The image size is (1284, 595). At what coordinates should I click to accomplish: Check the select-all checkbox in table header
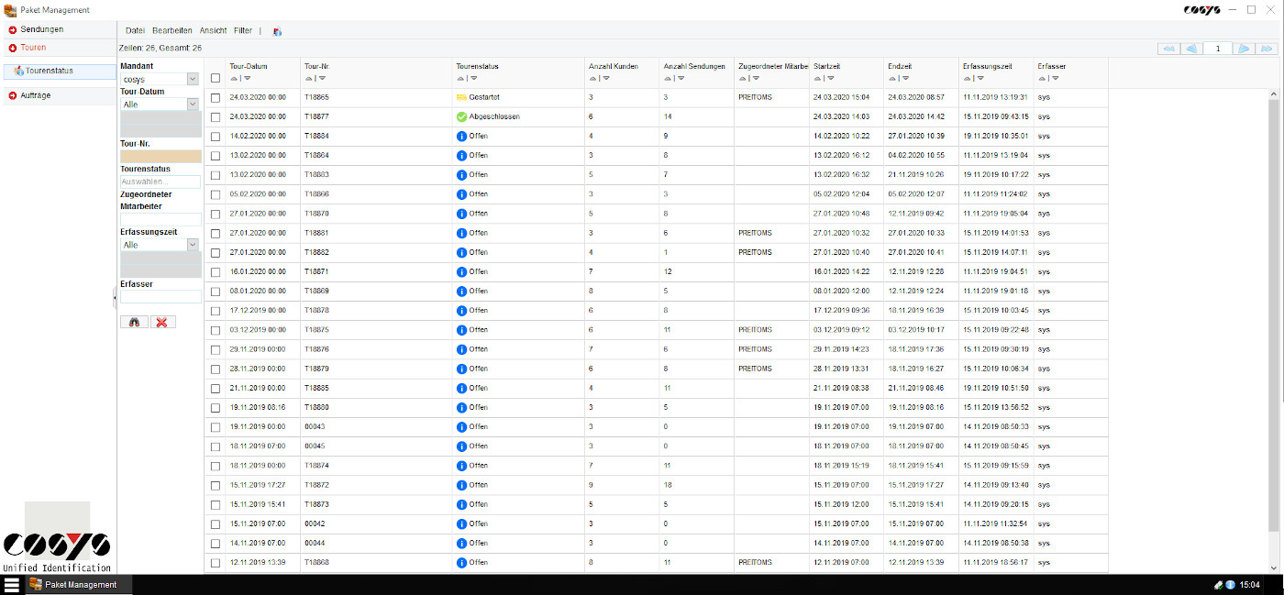pos(216,79)
